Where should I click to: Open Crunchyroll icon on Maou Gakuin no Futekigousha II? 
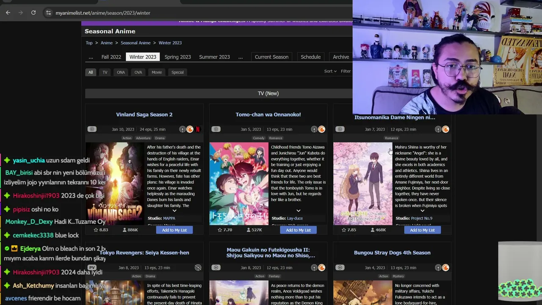(x=322, y=268)
